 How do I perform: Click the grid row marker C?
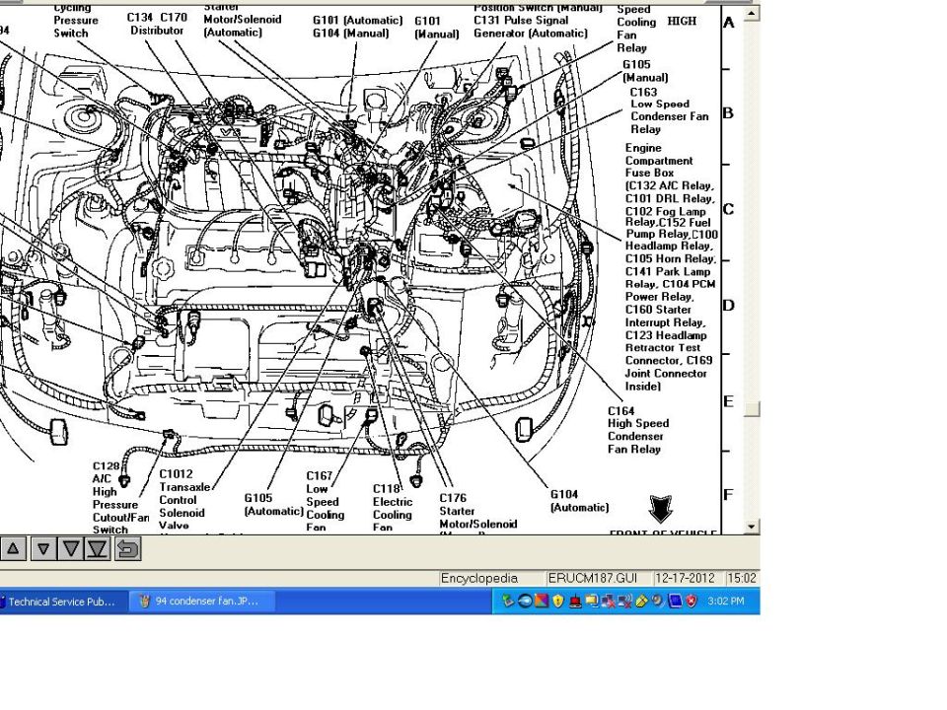pyautogui.click(x=728, y=209)
